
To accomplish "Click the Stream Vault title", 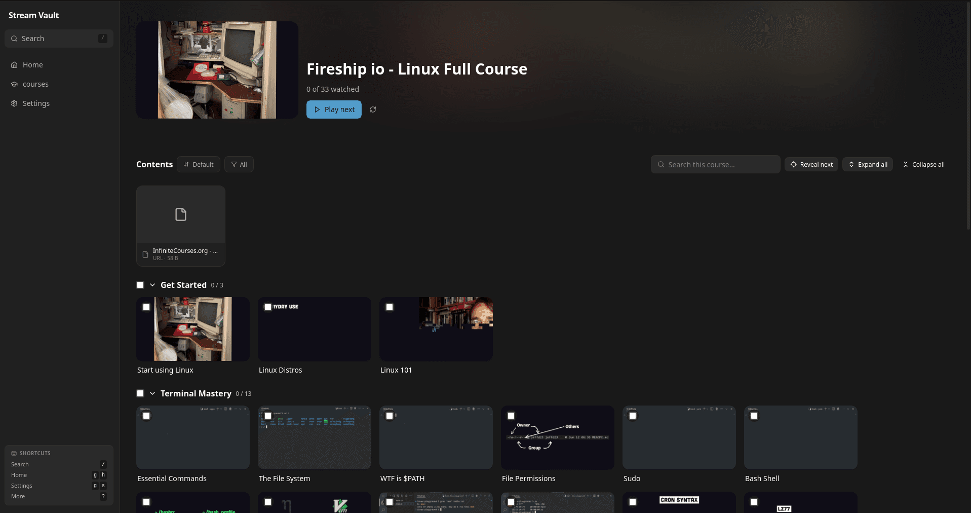I will [x=33, y=15].
